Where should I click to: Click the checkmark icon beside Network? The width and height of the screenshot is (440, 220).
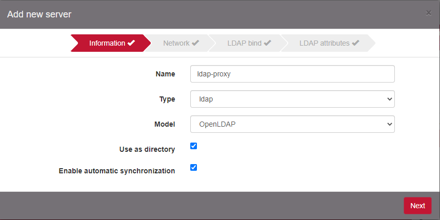coord(195,43)
